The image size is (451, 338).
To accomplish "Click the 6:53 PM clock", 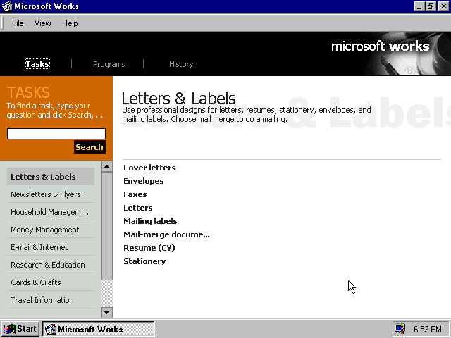I will (428, 329).
